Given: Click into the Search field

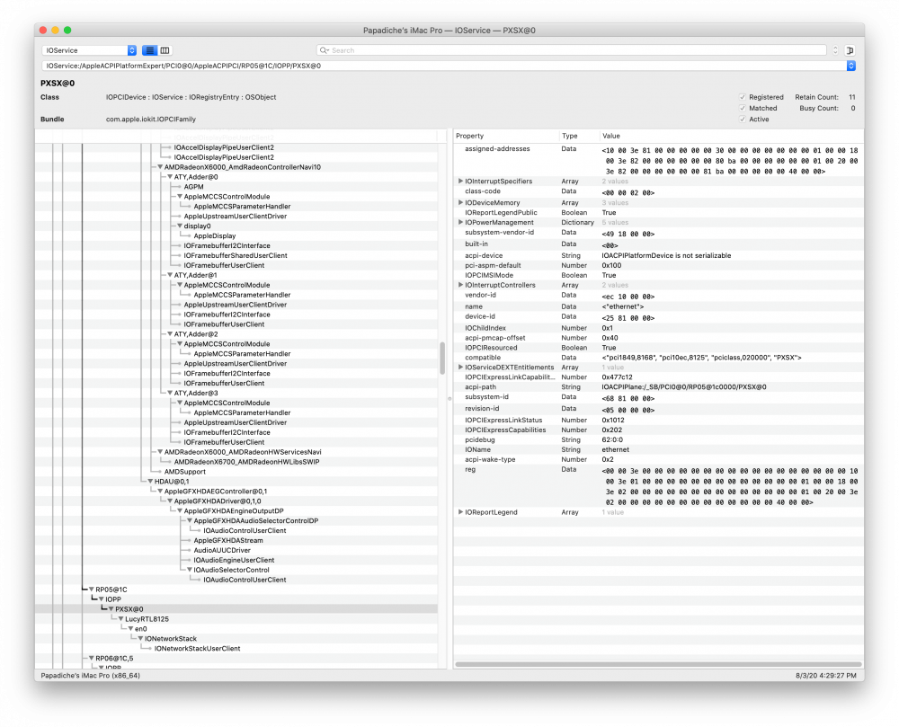Looking at the screenshot, I should [x=572, y=50].
